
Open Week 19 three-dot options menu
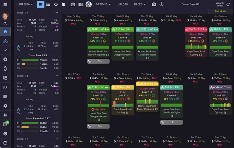(x=56, y=13)
